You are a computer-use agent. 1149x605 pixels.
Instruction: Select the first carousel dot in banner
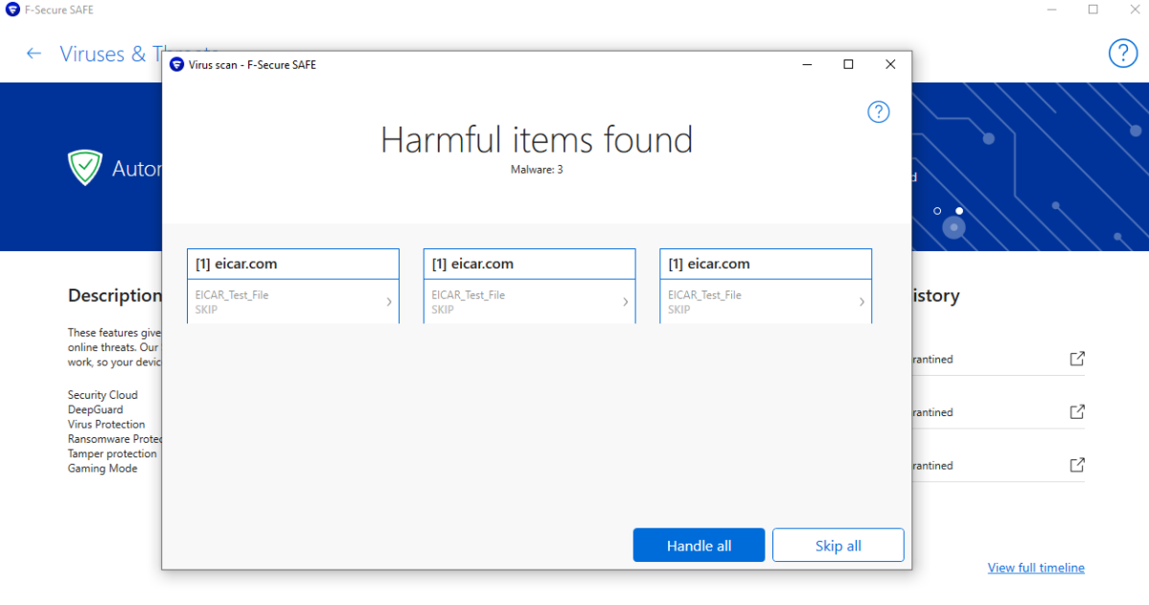pos(937,211)
